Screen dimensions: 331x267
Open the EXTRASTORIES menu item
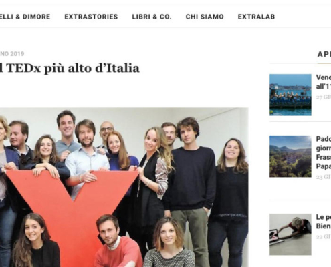point(91,17)
